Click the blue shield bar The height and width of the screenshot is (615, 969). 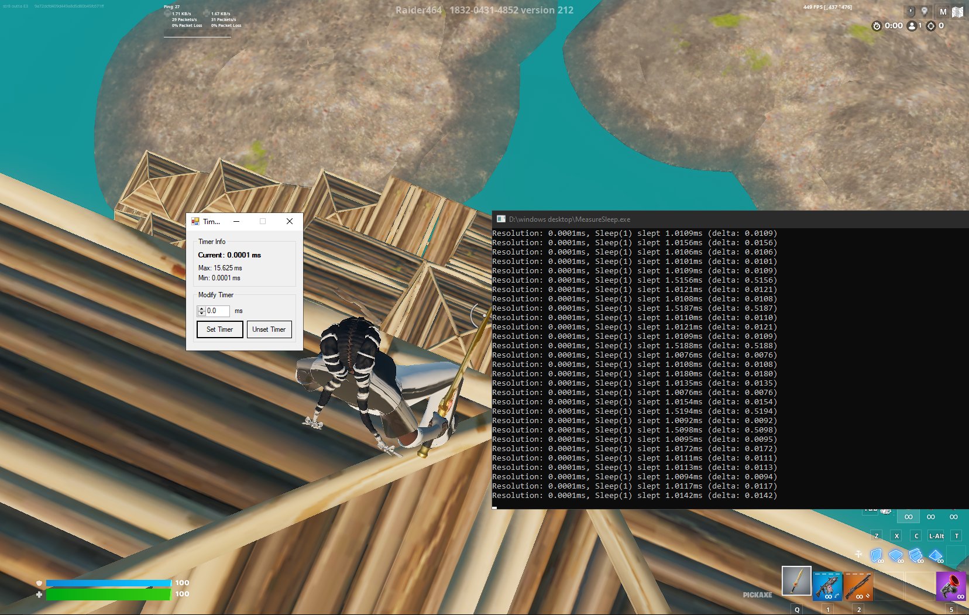coord(109,583)
